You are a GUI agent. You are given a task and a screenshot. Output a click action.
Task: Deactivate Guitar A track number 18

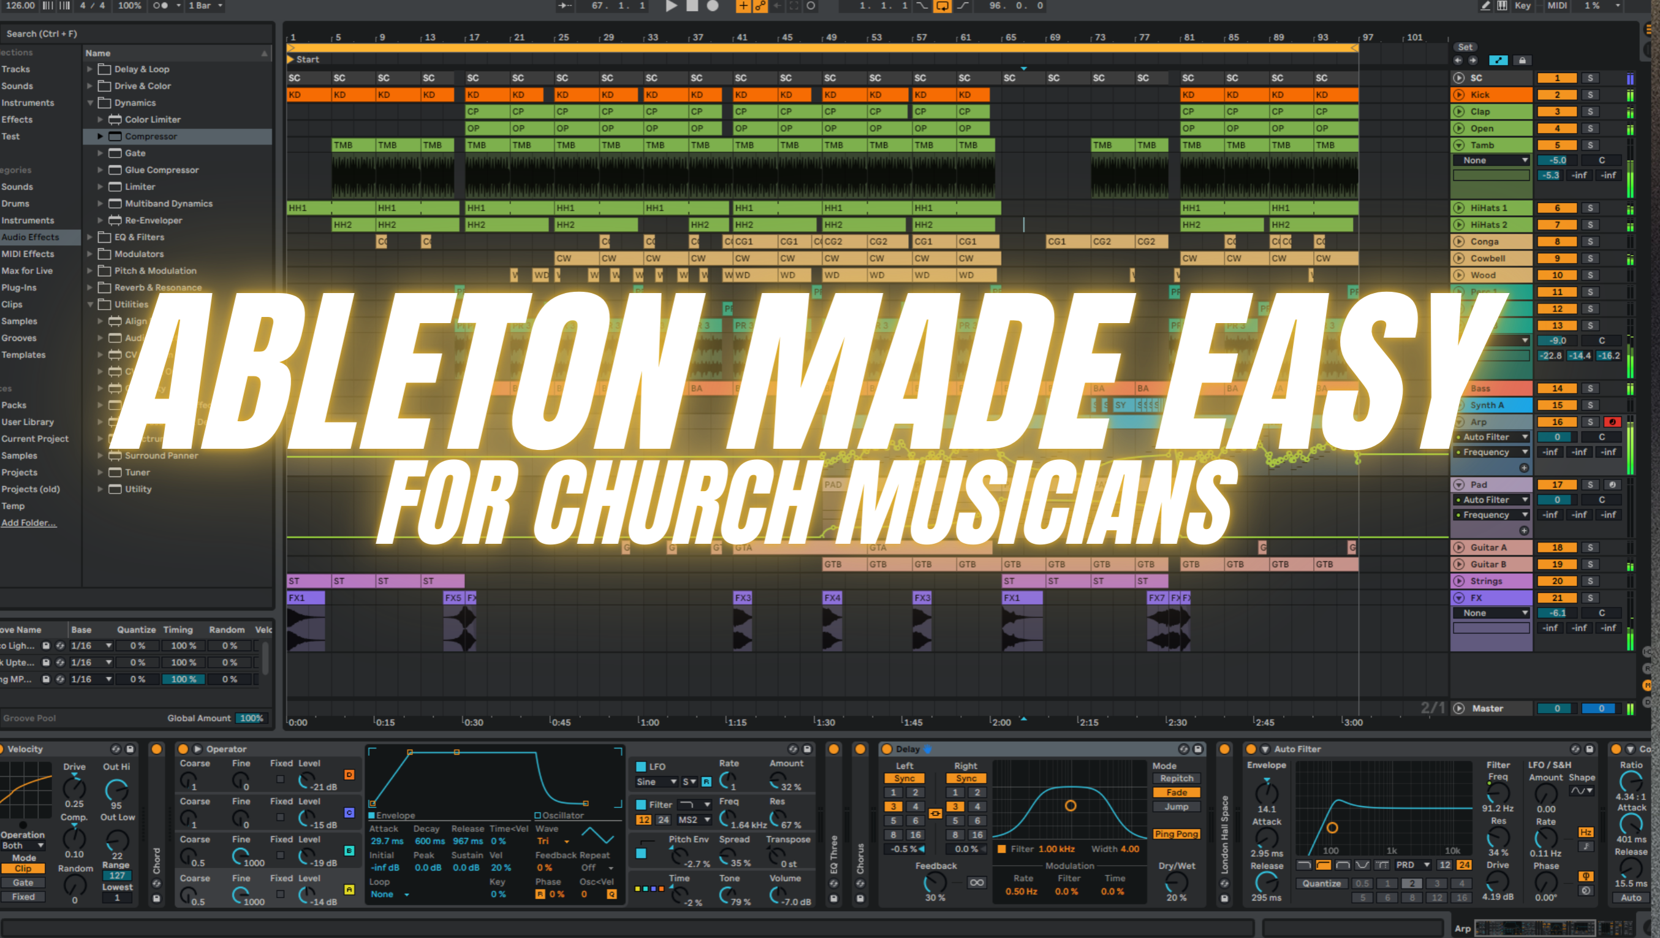1557,547
